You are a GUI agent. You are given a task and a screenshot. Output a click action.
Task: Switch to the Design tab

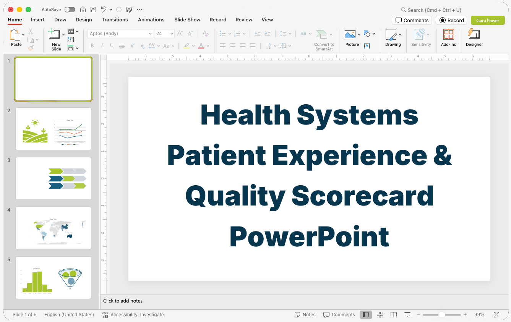tap(84, 19)
